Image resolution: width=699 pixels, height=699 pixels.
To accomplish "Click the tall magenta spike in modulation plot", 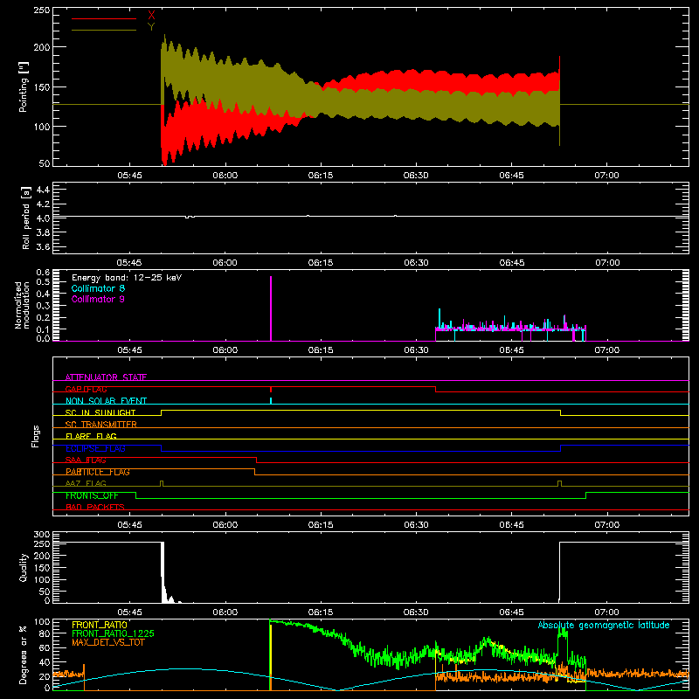I will (271, 308).
